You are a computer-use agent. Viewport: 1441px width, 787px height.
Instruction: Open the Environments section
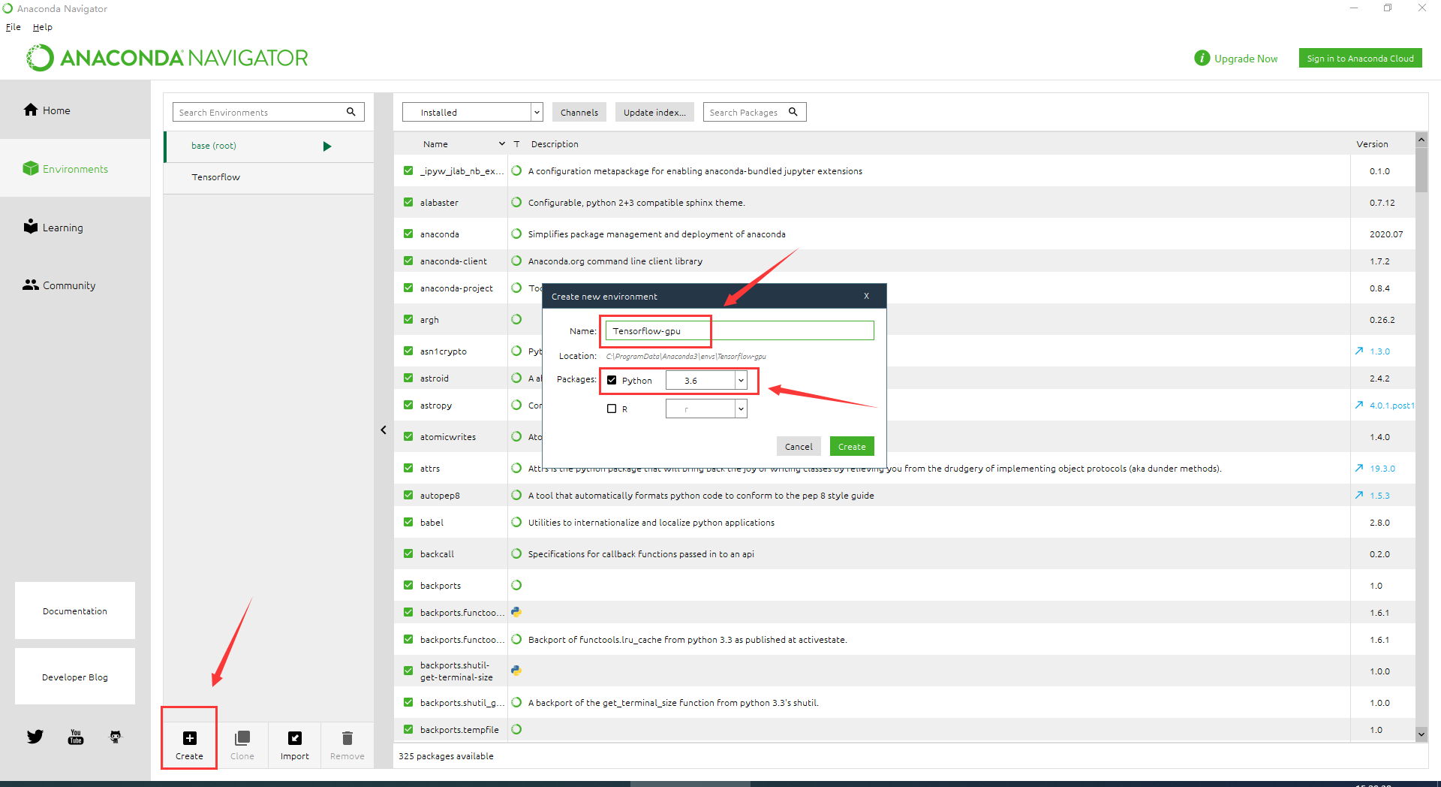coord(65,169)
